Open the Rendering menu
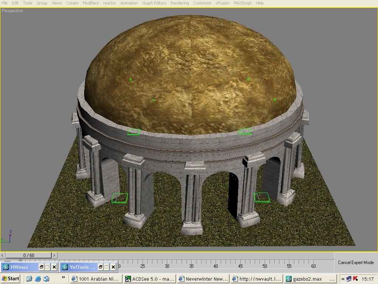The width and height of the screenshot is (378, 284). (x=179, y=3)
